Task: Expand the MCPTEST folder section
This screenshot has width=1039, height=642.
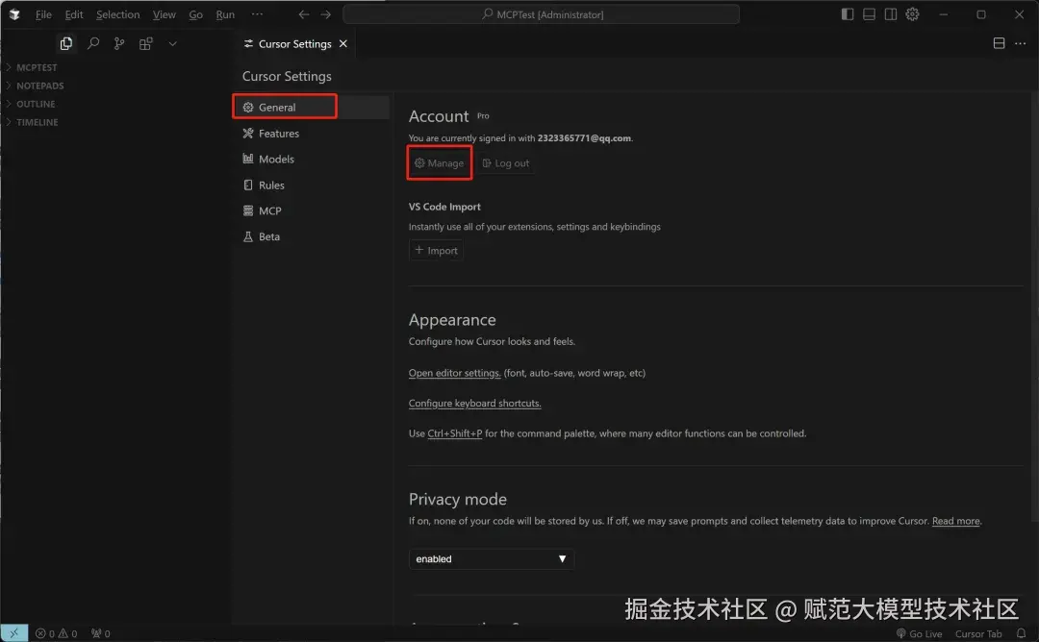Action: [x=37, y=67]
